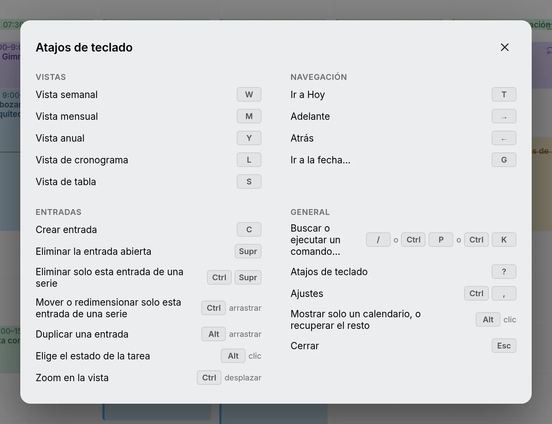Image resolution: width=552 pixels, height=424 pixels.
Task: Click the ENTRADAS section heading
Action: coord(58,212)
